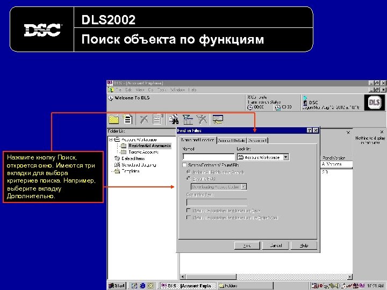Click the horizontal scrollbar left arrow

[x=182, y=277]
